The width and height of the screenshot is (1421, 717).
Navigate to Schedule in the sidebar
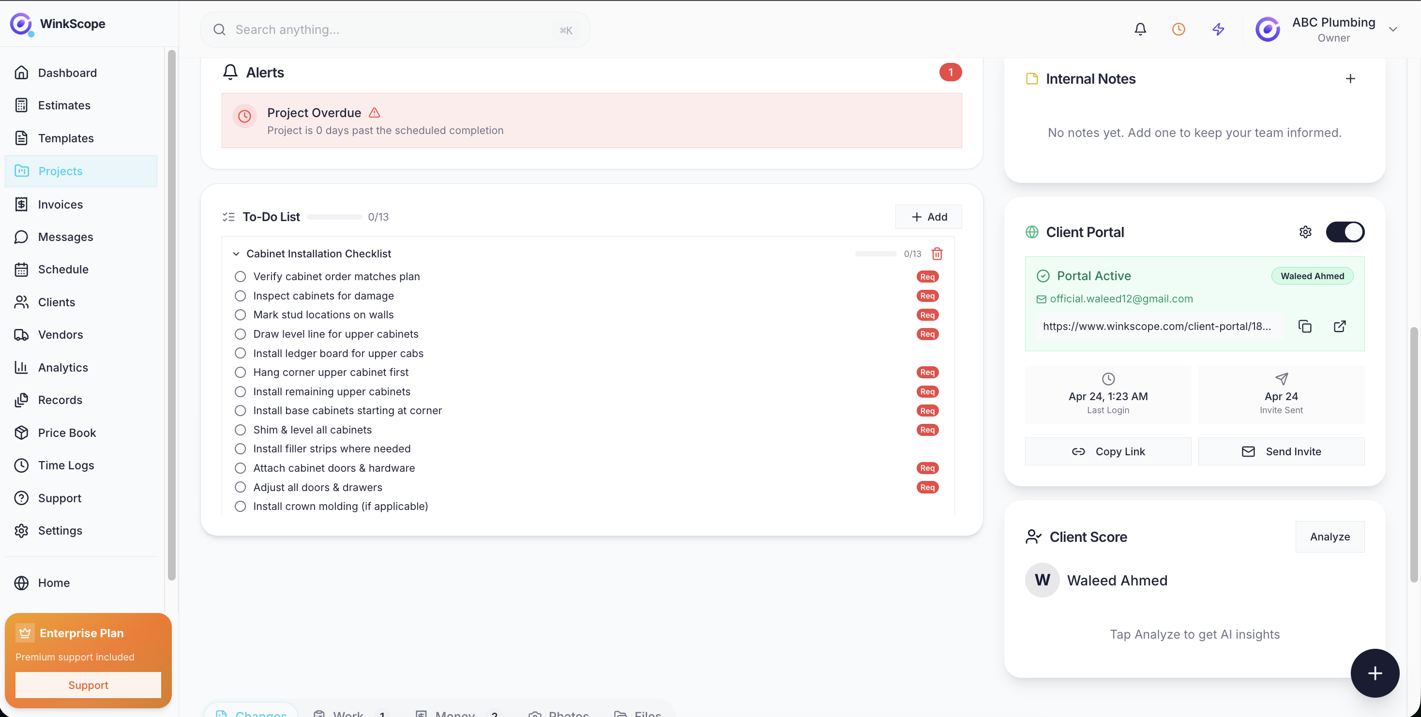tap(81, 269)
